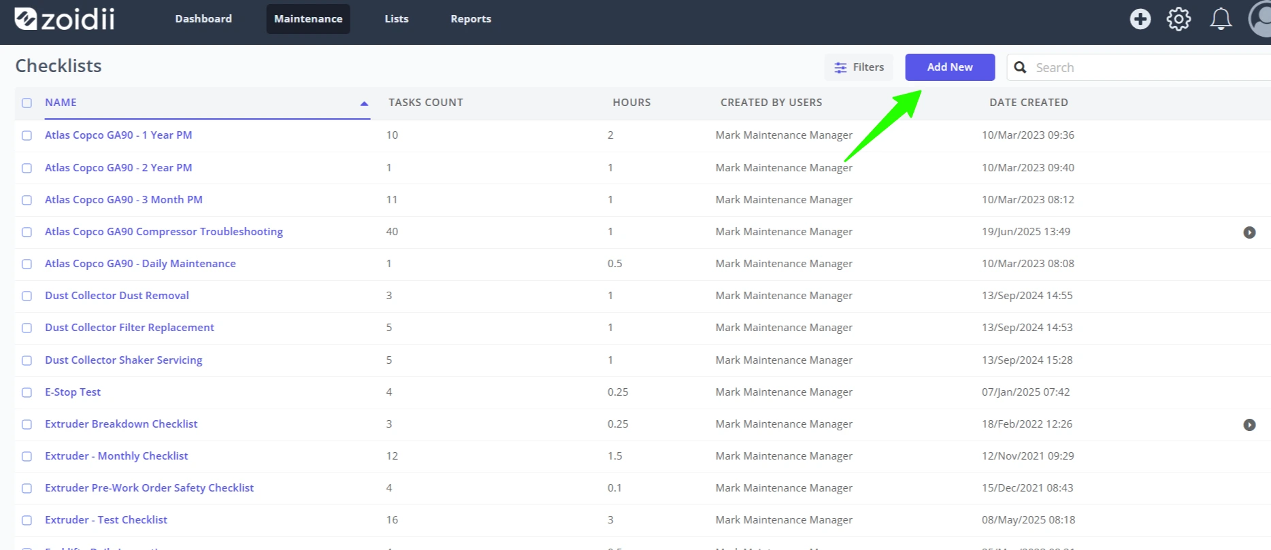
Task: Sort by Date Created column header
Action: point(1029,103)
